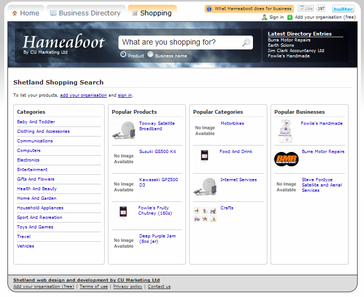Click the BMR Burra Motor Repairs logo
Screen dimensions: 364x297
tap(286, 159)
